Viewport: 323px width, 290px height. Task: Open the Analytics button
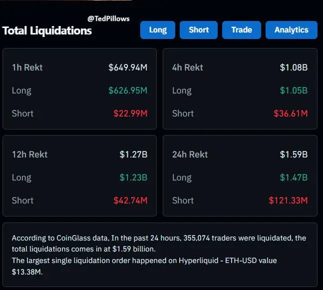(x=291, y=30)
